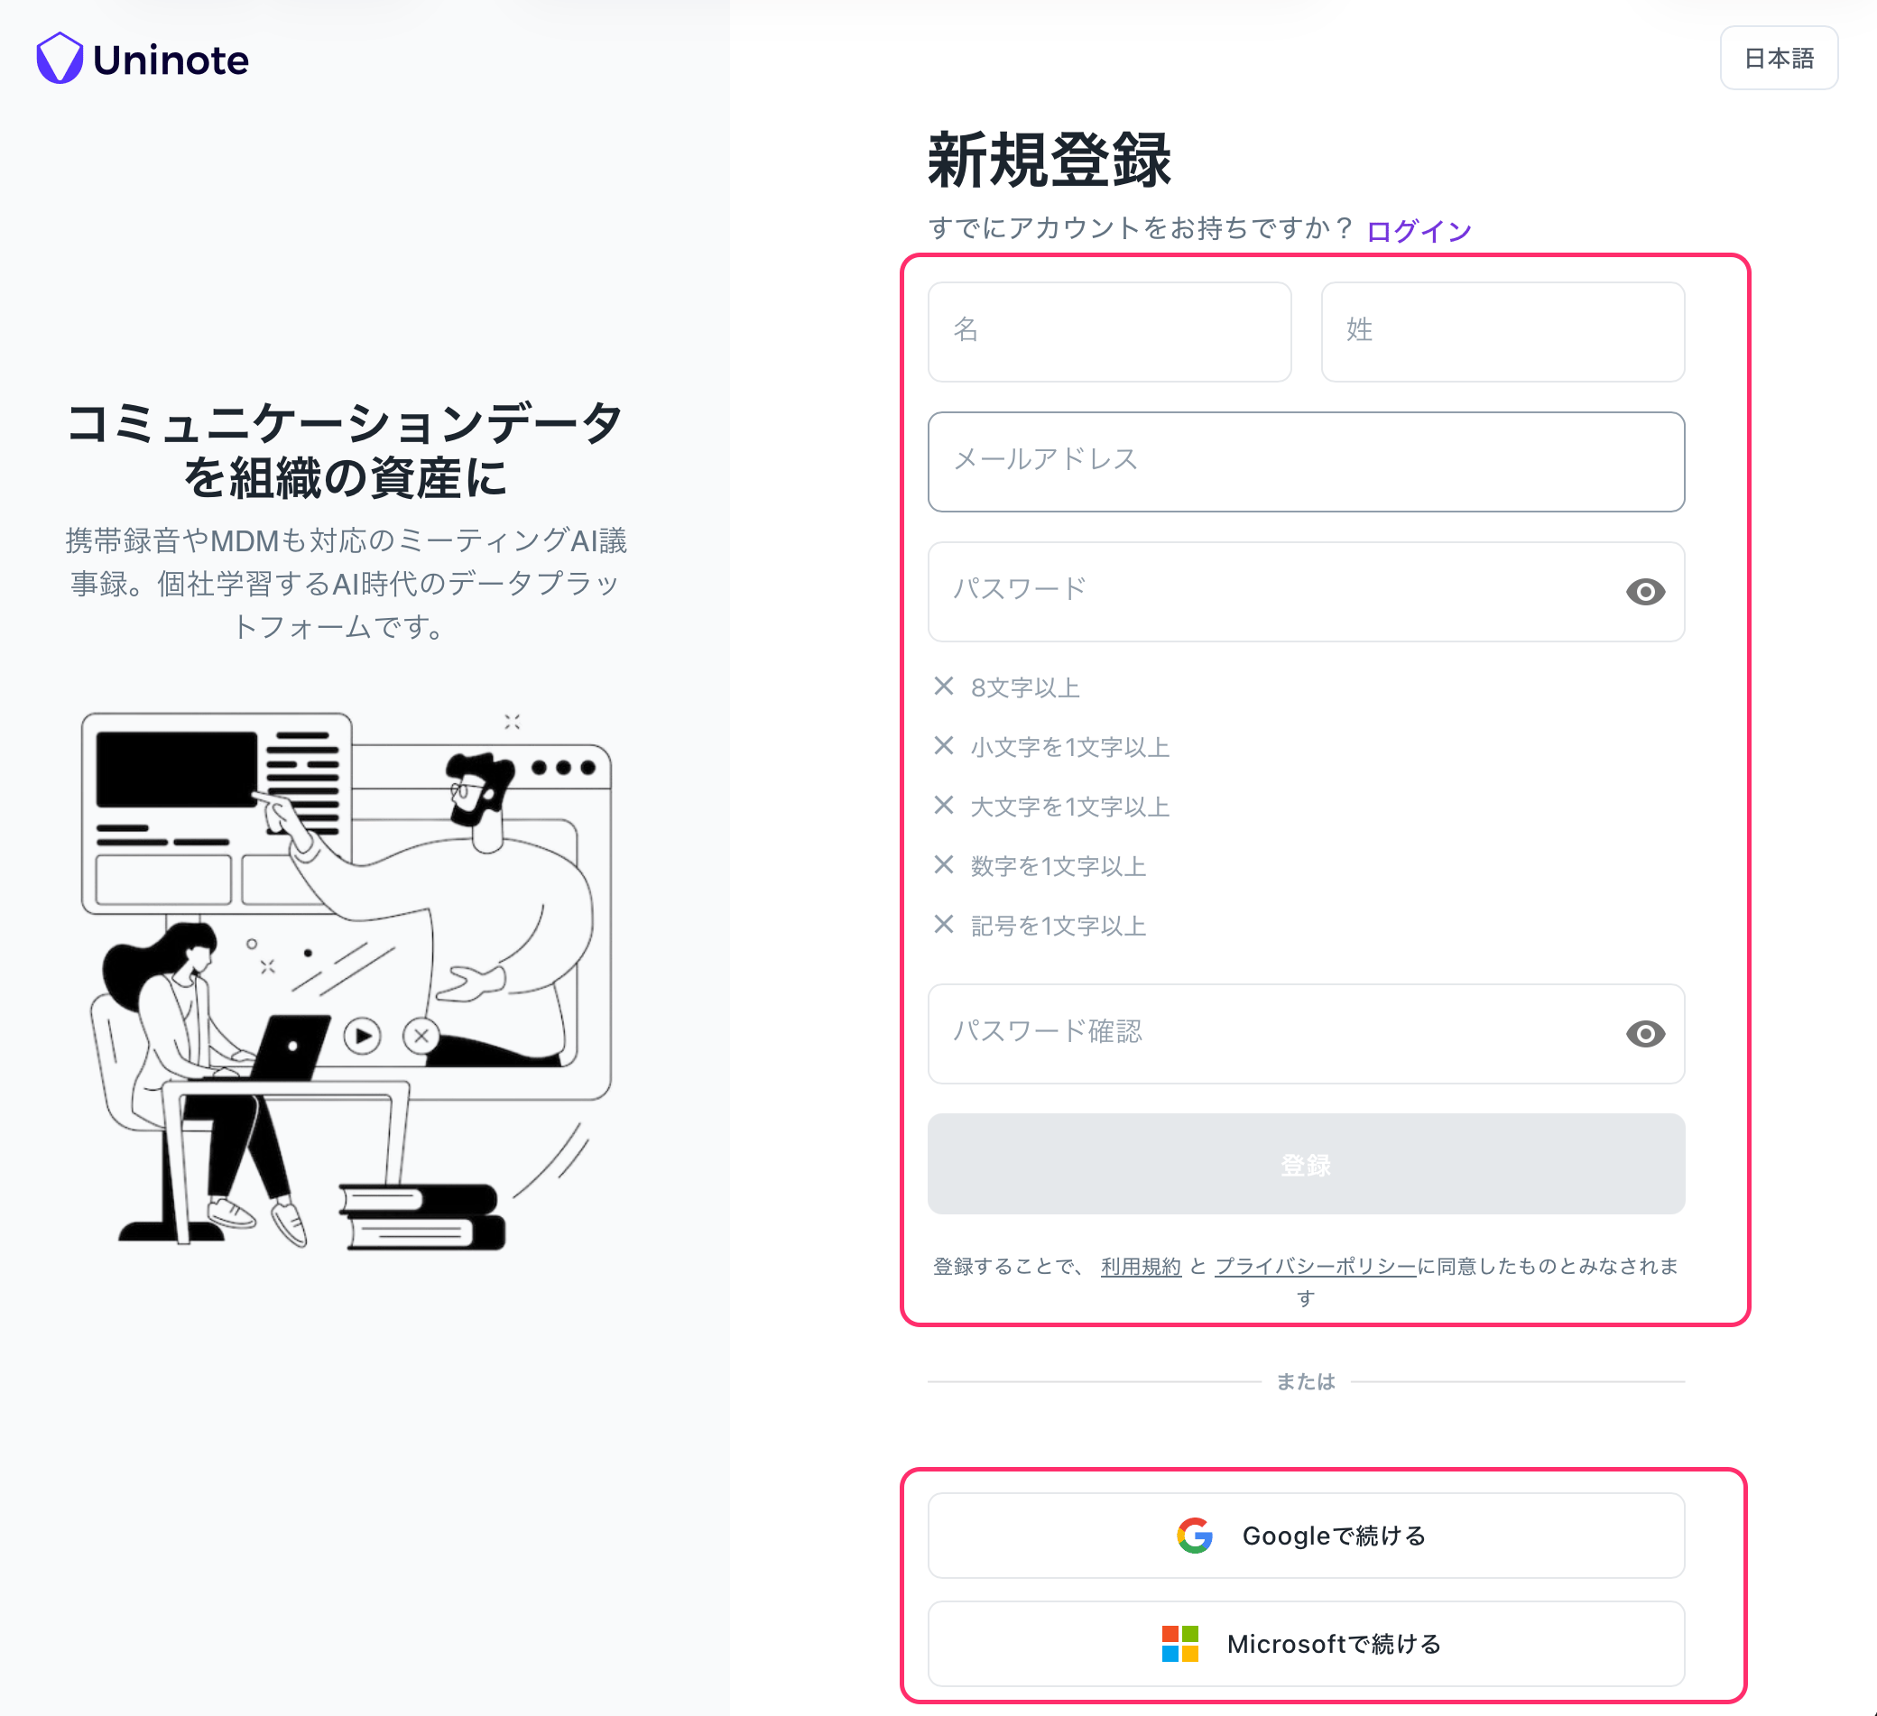Click the X mark beside 8文字以上
Screen dimensions: 1877x1716
pos(943,687)
